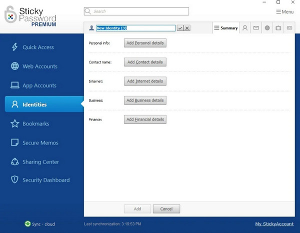Click the Security Dashboard shield icon
300x233 pixels.
(14, 179)
